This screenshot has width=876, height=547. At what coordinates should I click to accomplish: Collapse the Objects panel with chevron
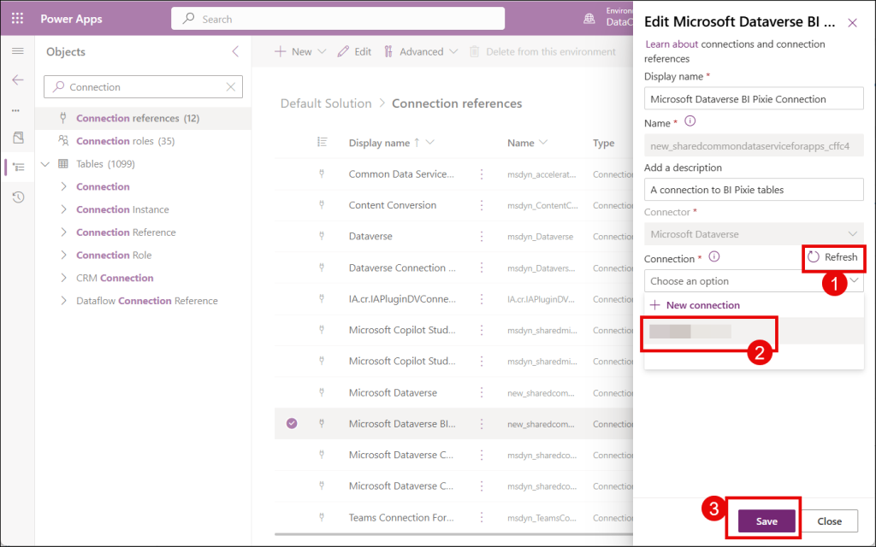pos(235,52)
